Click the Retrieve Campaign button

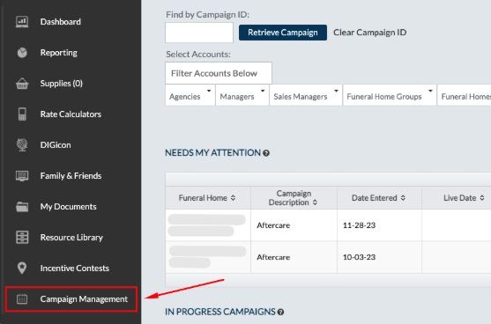(283, 33)
